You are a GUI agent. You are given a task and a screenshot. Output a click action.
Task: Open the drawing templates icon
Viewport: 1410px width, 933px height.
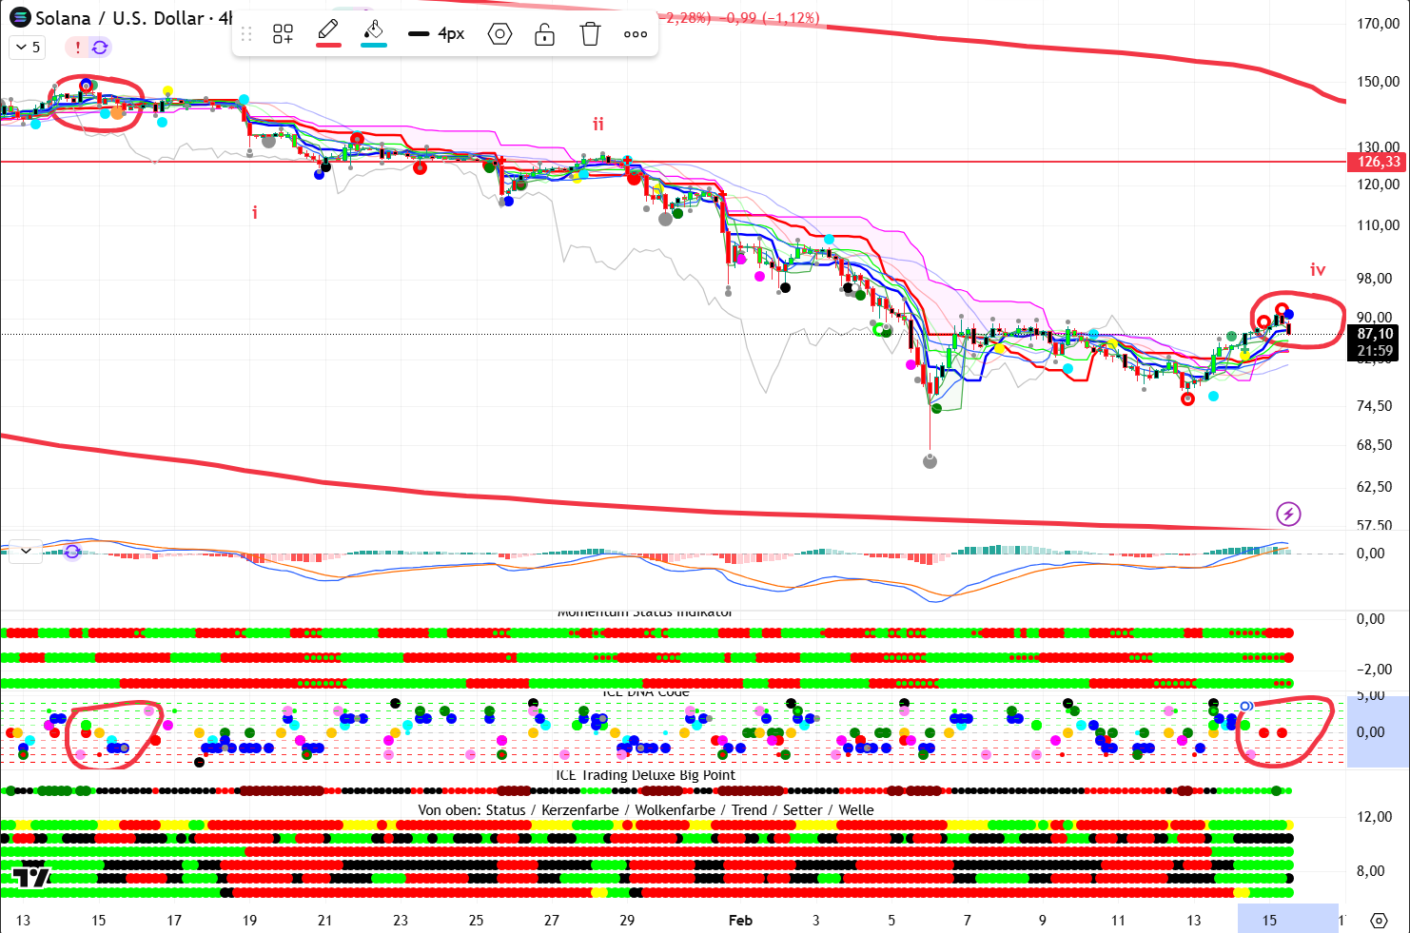(283, 34)
